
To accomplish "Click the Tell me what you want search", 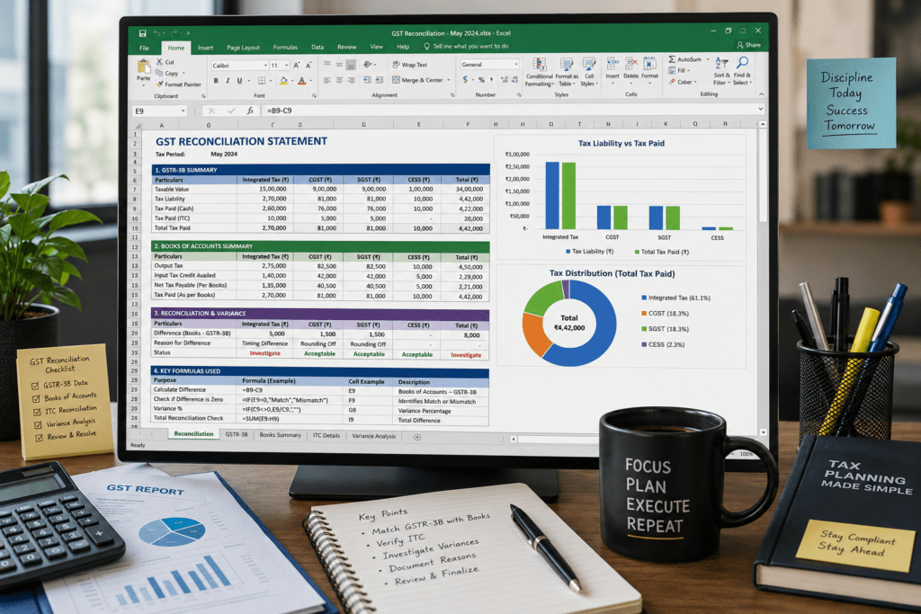I will click(465, 47).
